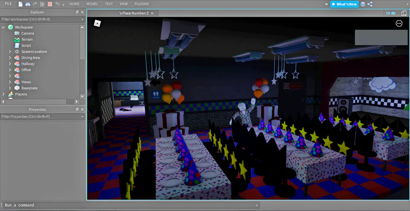Click the Hallway model icon
Viewport: 410px width, 211px height.
pyautogui.click(x=17, y=64)
